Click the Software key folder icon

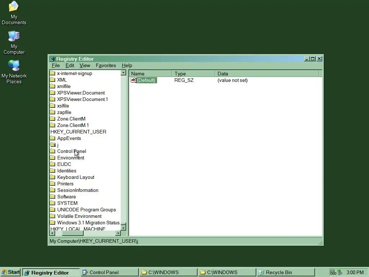[x=53, y=197]
